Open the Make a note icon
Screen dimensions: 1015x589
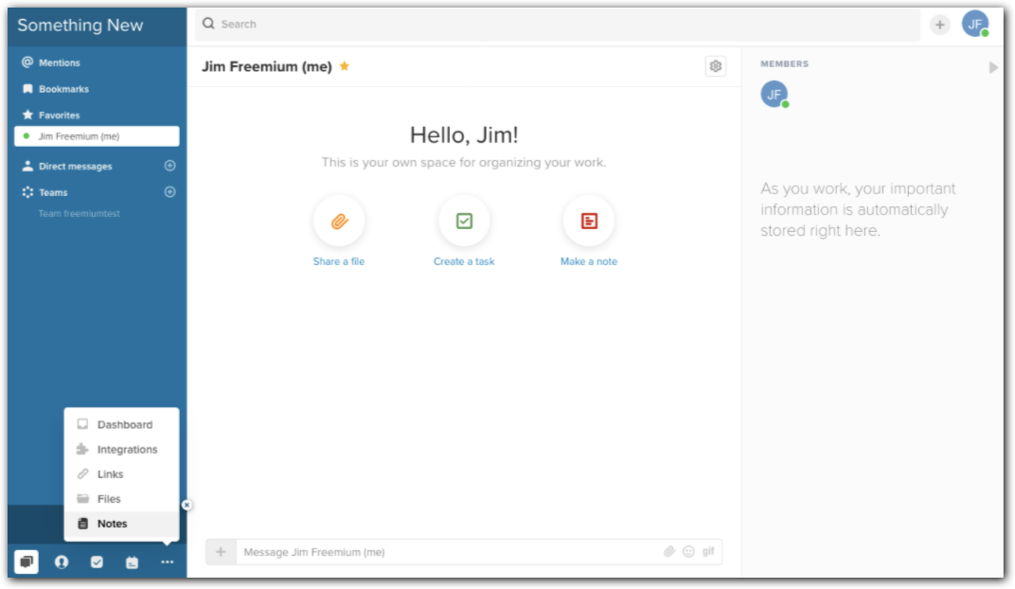point(589,222)
